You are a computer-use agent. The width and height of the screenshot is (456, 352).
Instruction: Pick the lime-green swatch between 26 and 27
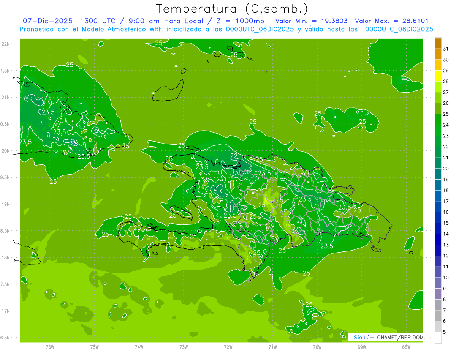click(438, 98)
